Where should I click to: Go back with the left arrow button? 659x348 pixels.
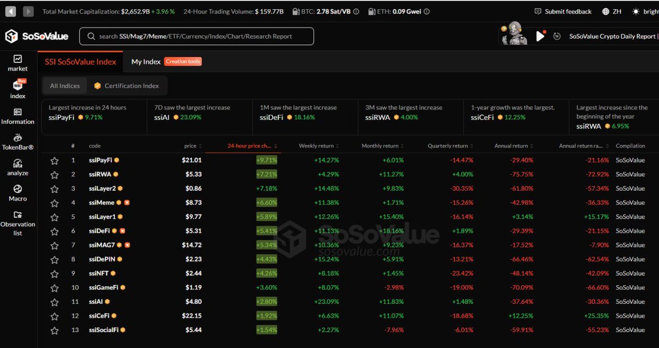[10, 11]
